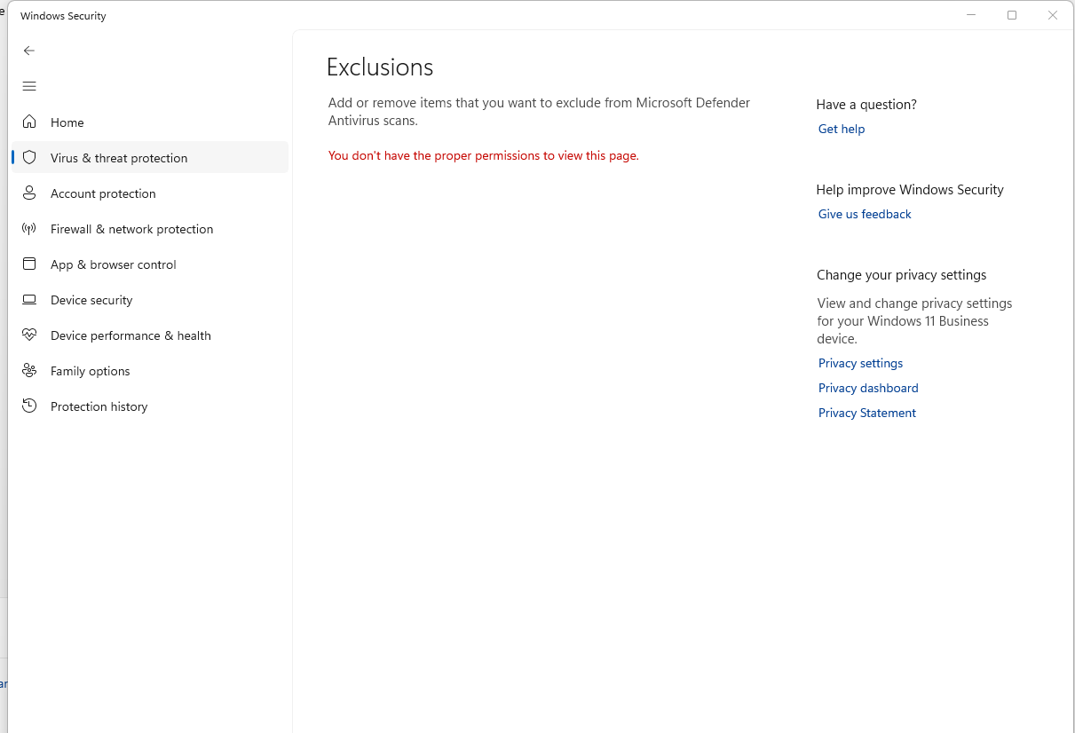This screenshot has width=1075, height=733.
Task: Select the Home shield icon in sidebar
Action: pyautogui.click(x=29, y=122)
